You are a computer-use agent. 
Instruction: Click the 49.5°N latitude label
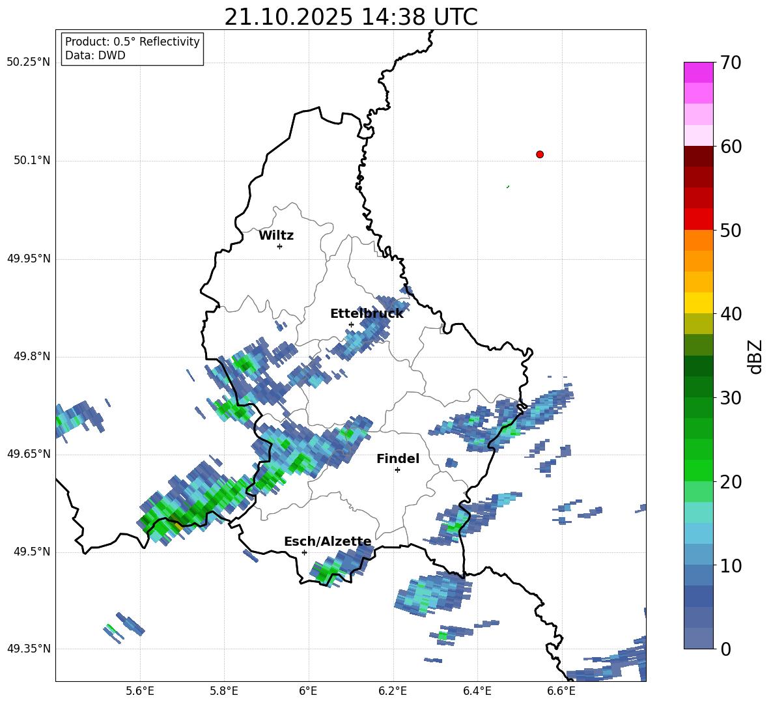33,552
